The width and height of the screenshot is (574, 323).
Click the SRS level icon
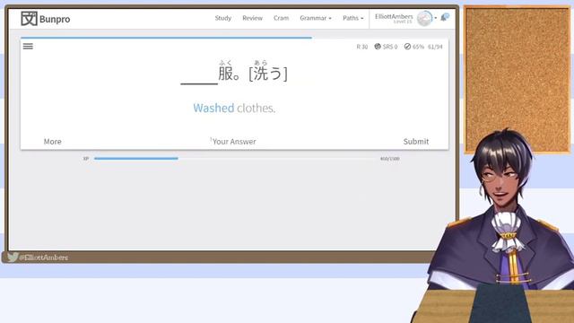tap(378, 47)
